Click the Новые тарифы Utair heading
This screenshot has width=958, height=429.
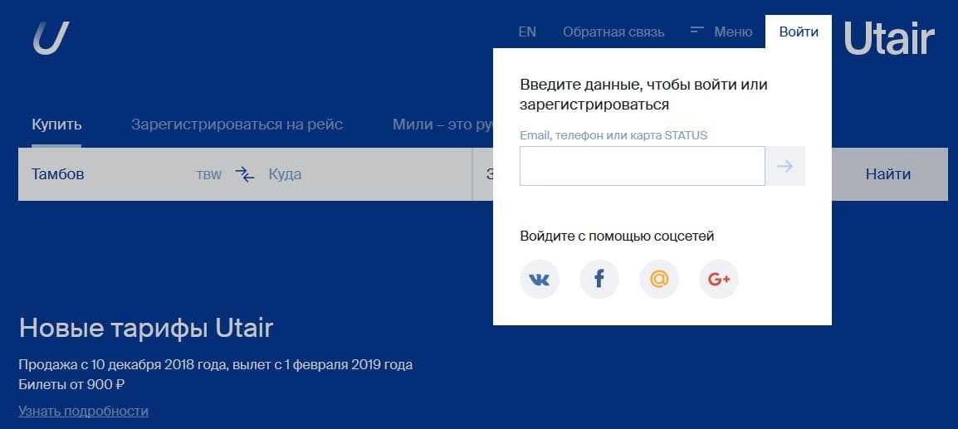pyautogui.click(x=146, y=328)
